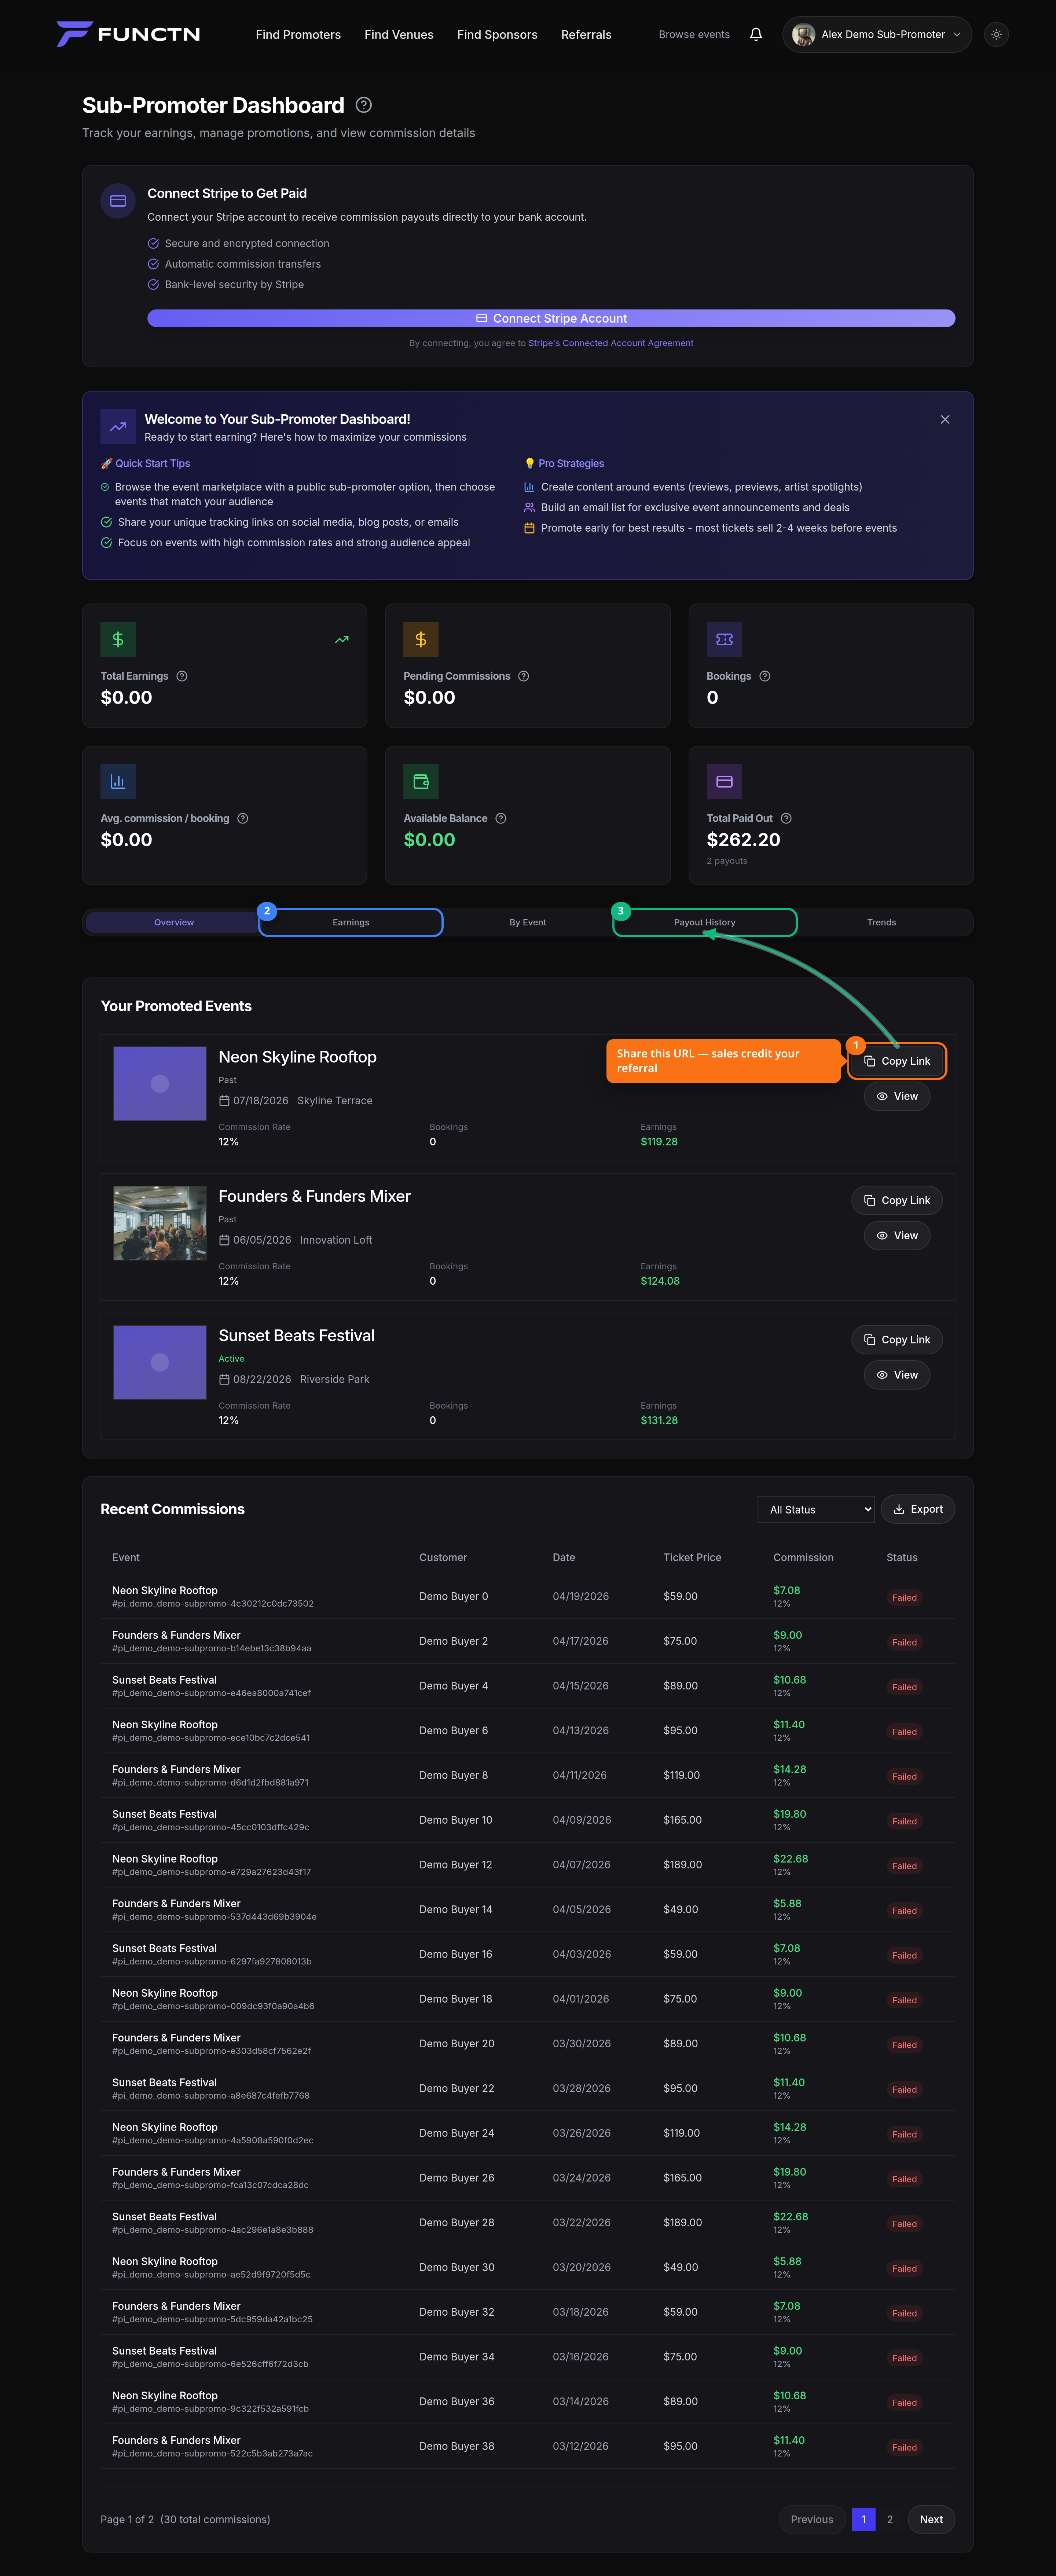Switch to the Overview tab

tap(174, 922)
